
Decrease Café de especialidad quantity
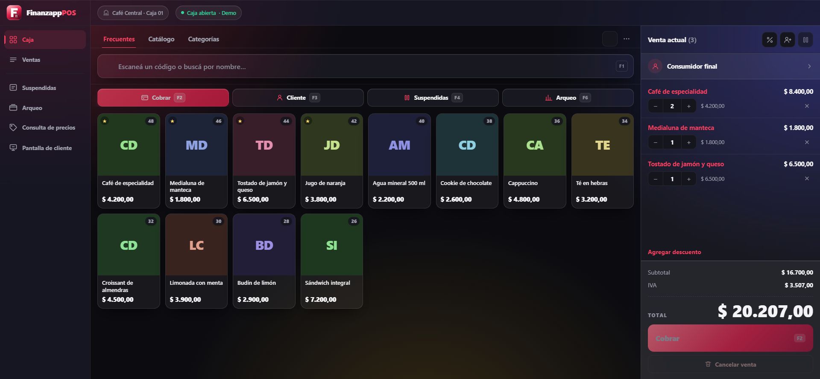click(656, 106)
